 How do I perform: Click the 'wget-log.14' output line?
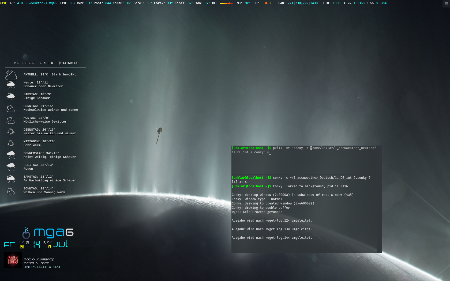pos(272,238)
